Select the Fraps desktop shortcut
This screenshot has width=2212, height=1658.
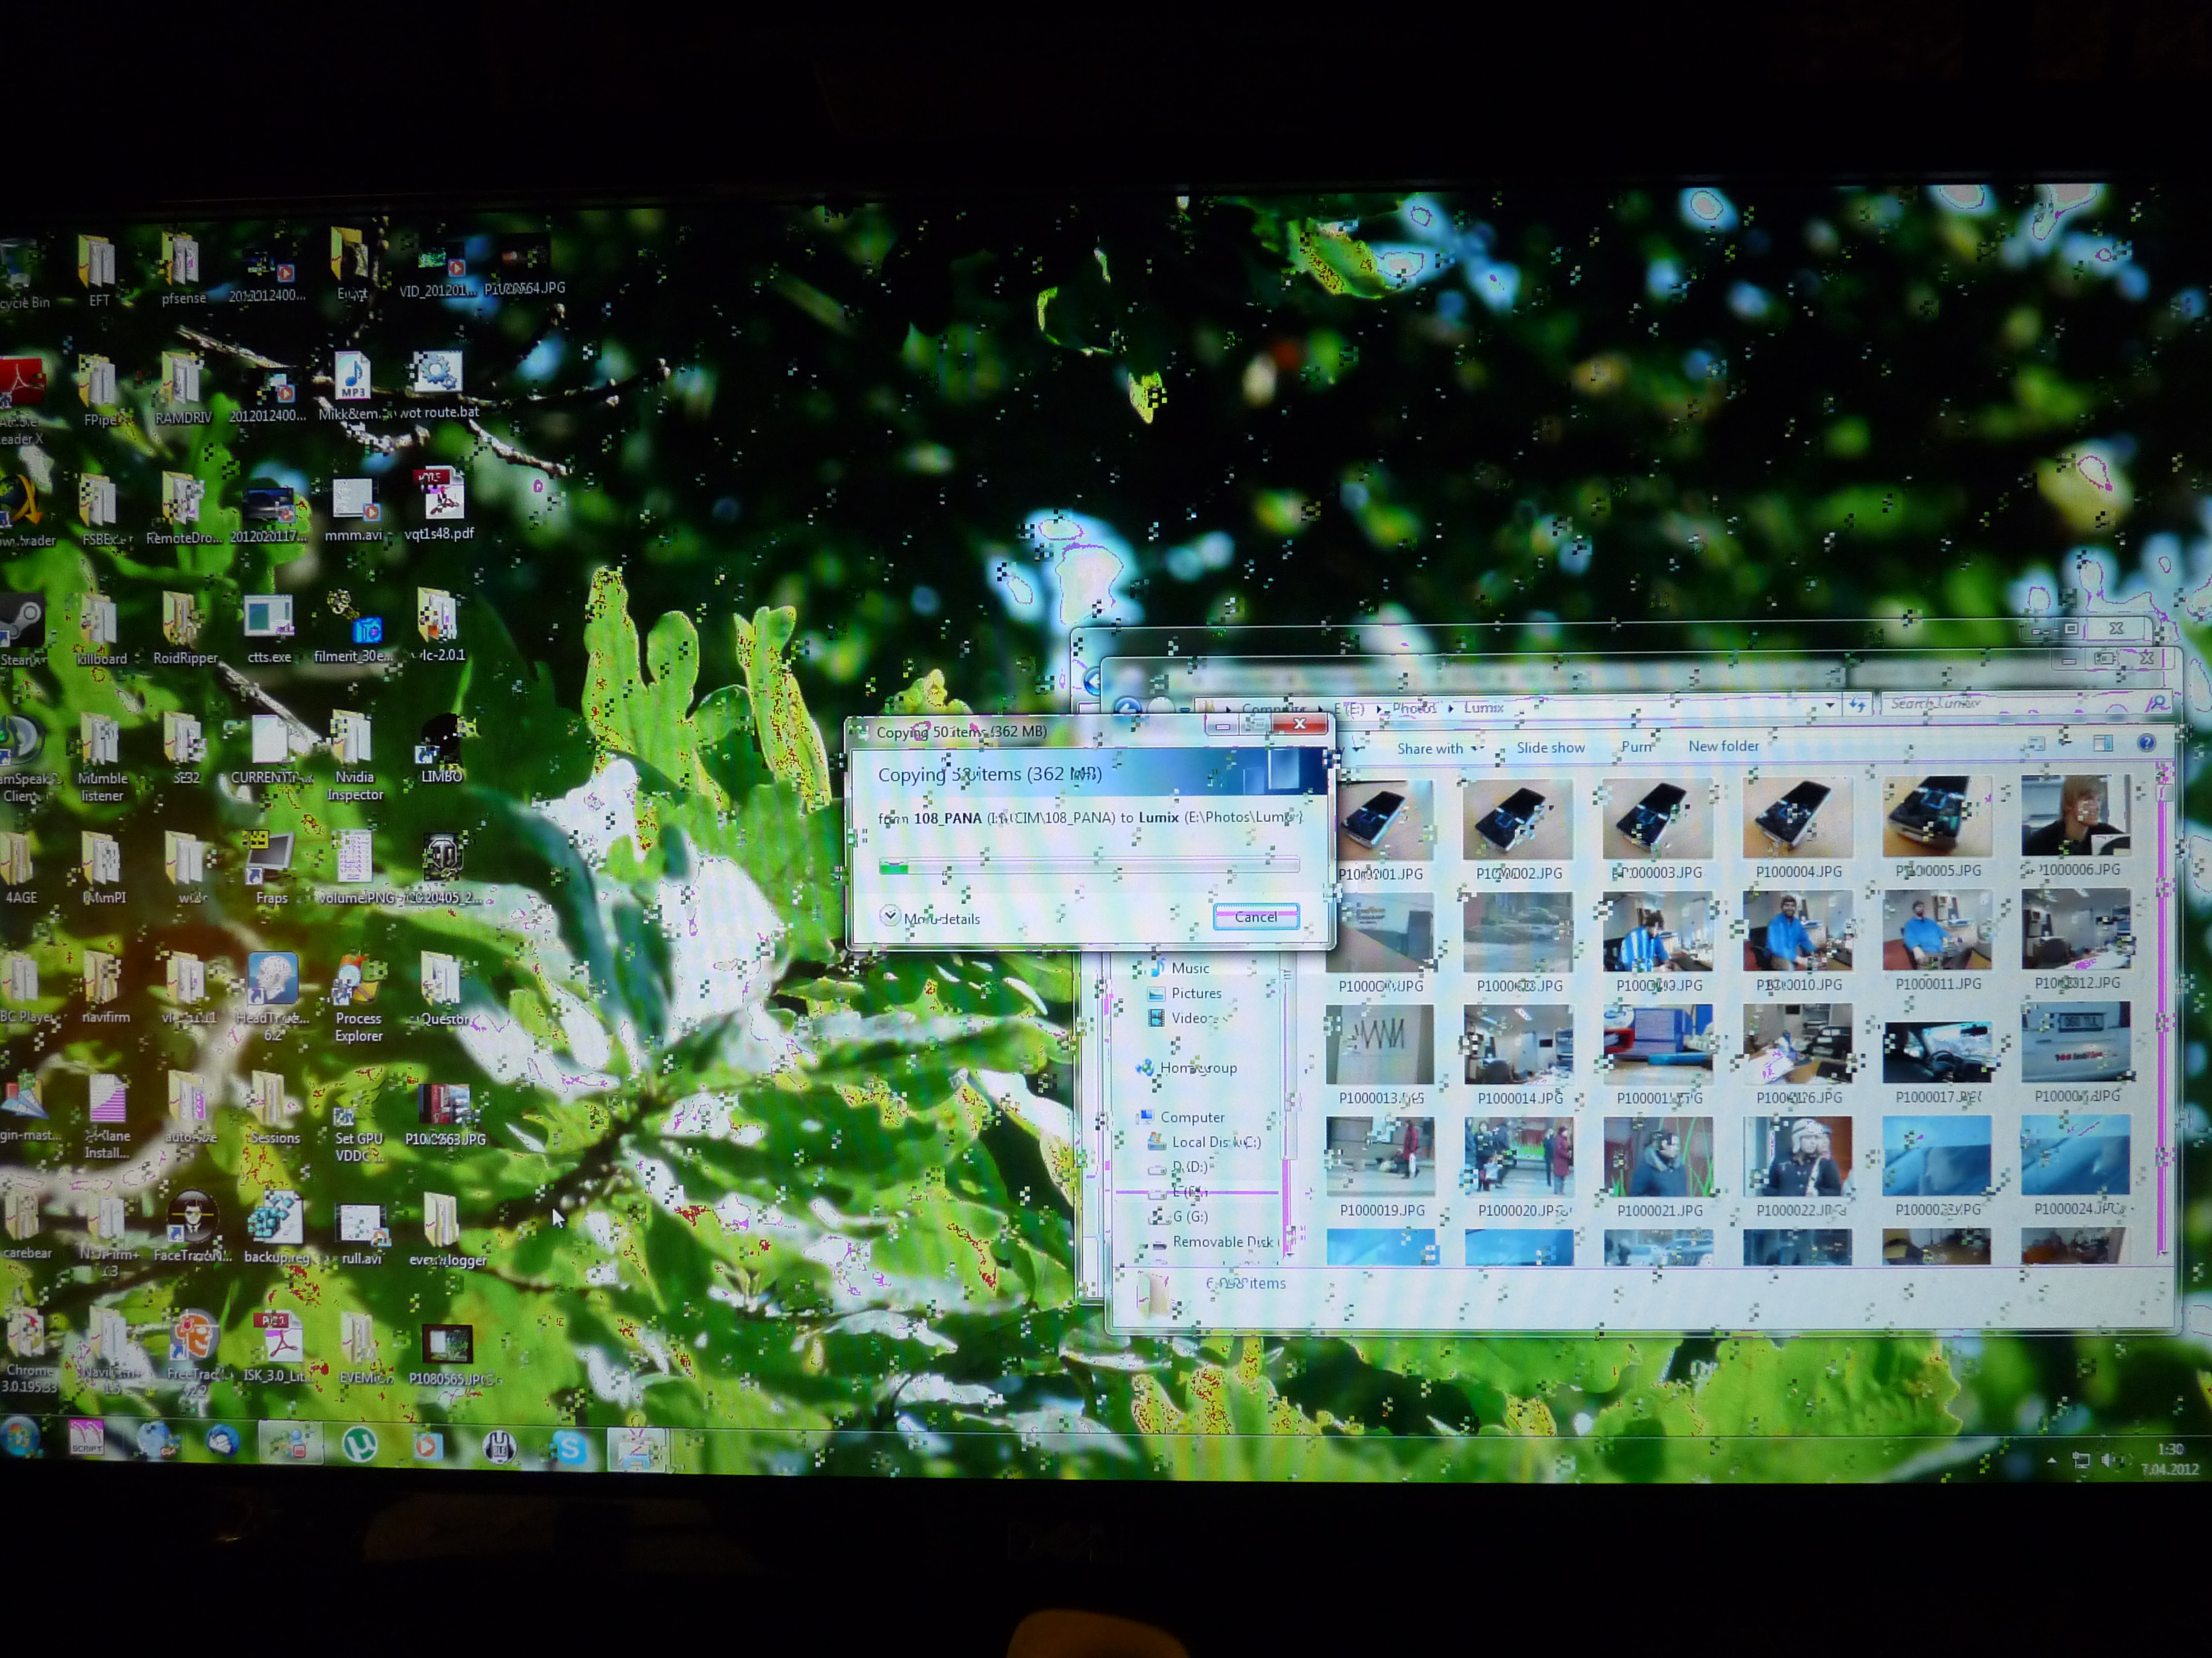[271, 867]
